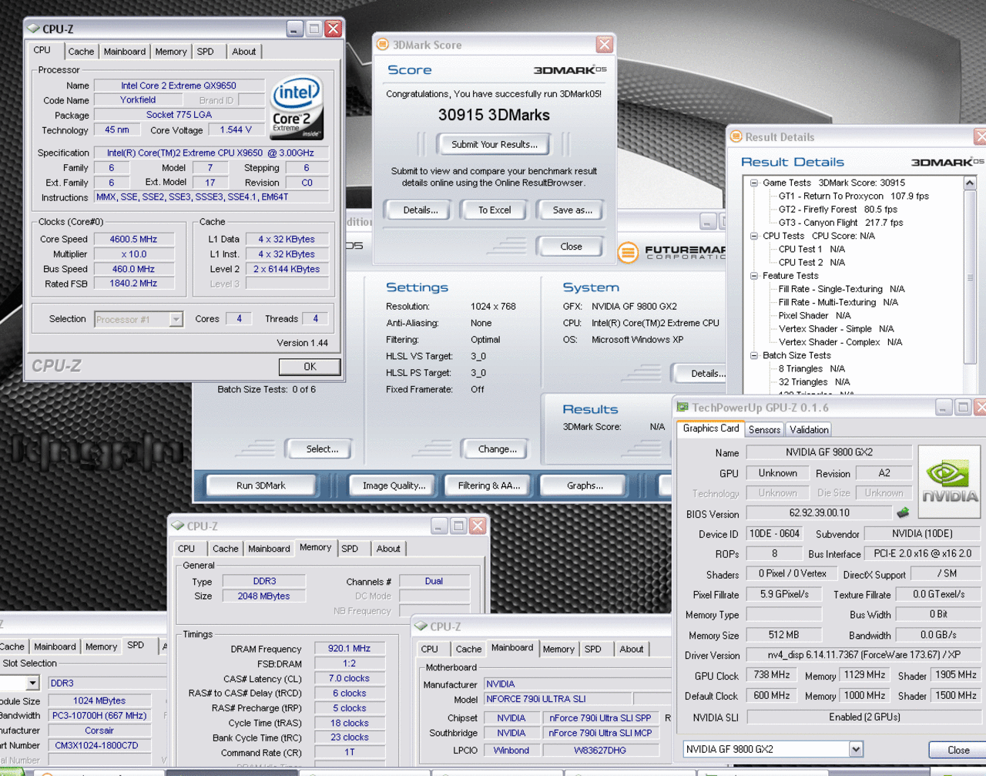Open the Image Quality settings button
986x776 pixels.
click(x=394, y=485)
